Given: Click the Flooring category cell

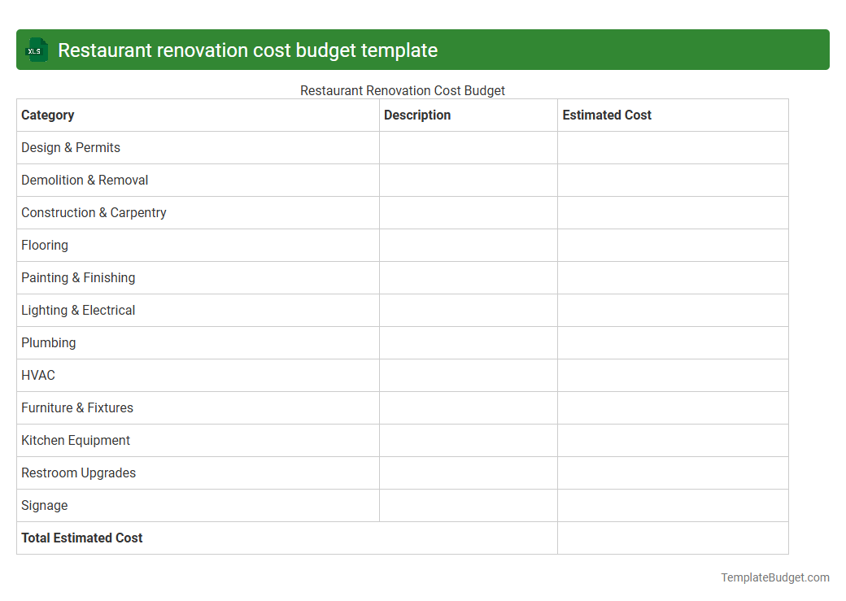Looking at the screenshot, I should pos(45,245).
